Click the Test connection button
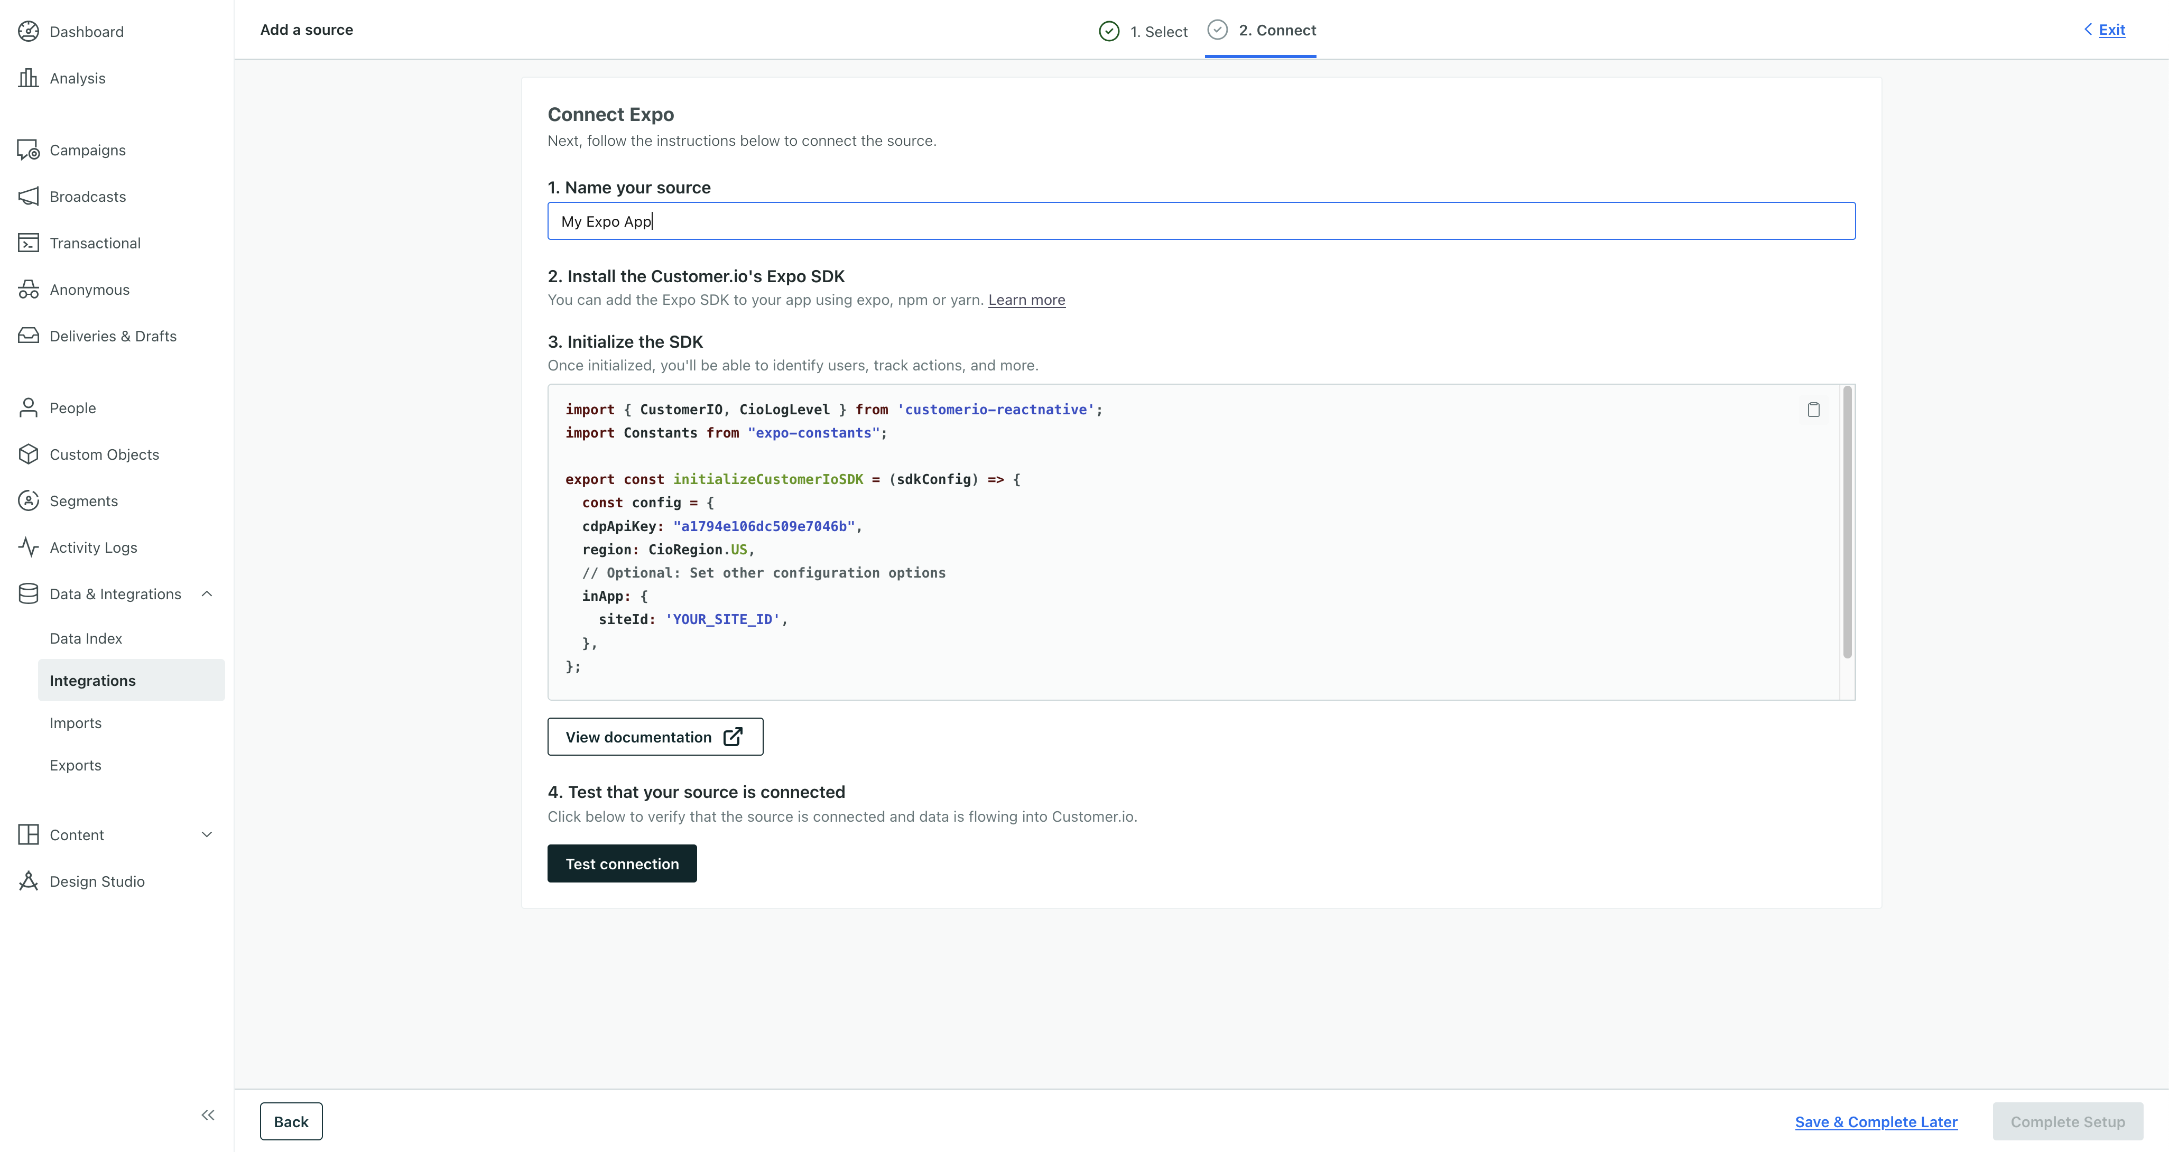The image size is (2169, 1152). [x=622, y=863]
